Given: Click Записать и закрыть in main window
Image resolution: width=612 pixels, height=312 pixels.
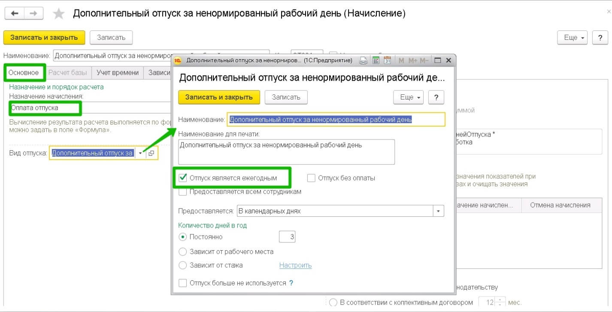Looking at the screenshot, I should coord(44,38).
